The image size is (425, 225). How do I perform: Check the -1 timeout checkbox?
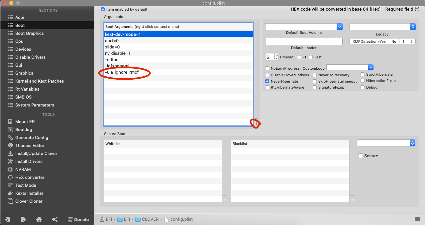tap(299, 57)
